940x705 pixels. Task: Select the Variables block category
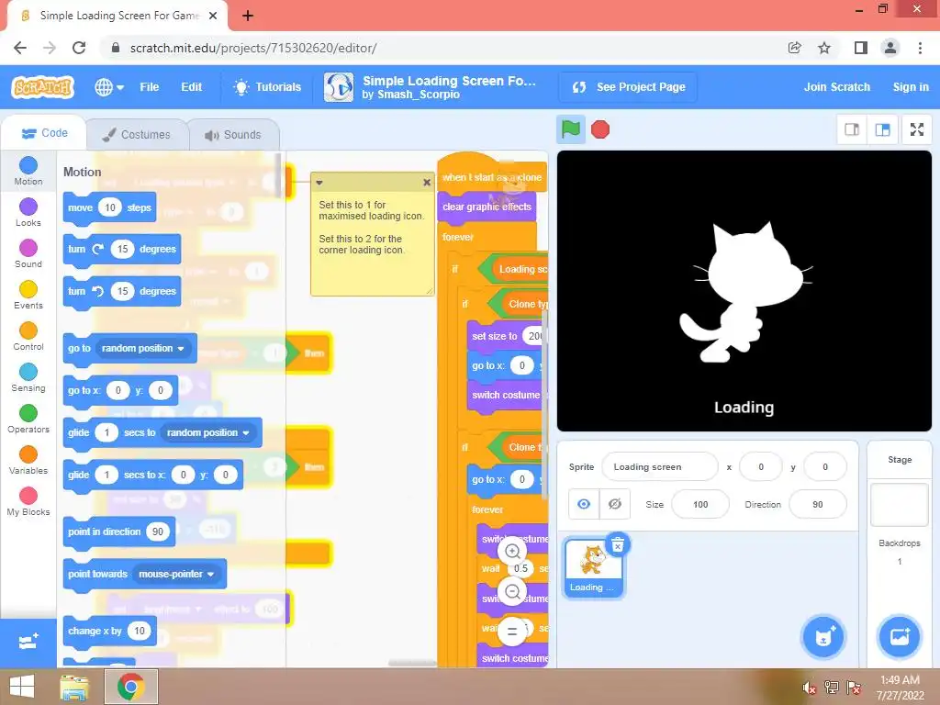tap(28, 461)
